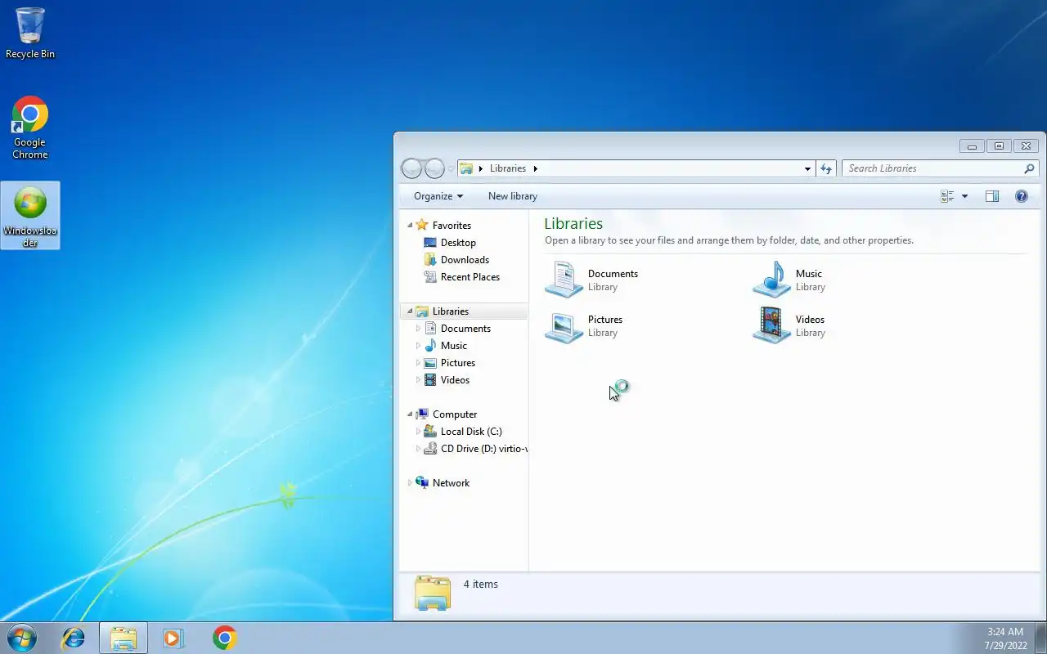The height and width of the screenshot is (654, 1047).
Task: Open Explorer Help button
Action: pos(1021,196)
